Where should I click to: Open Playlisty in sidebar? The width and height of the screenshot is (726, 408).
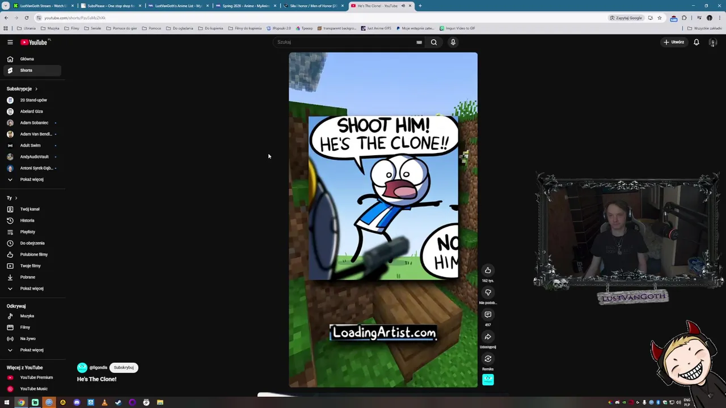32,232
